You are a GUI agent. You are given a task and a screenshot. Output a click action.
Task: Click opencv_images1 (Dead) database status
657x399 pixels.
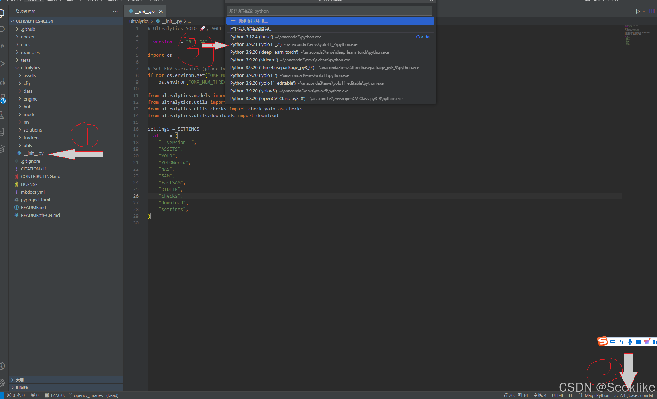(94, 395)
